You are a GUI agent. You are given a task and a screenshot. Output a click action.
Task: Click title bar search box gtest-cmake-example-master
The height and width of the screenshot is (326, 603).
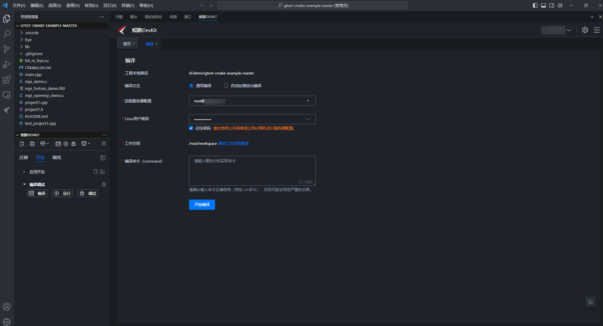(313, 5)
